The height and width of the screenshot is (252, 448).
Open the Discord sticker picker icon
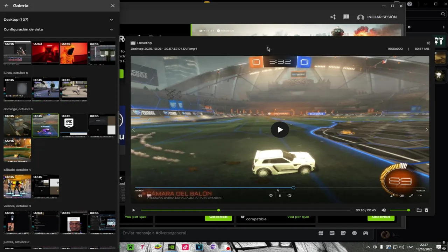coord(343,233)
